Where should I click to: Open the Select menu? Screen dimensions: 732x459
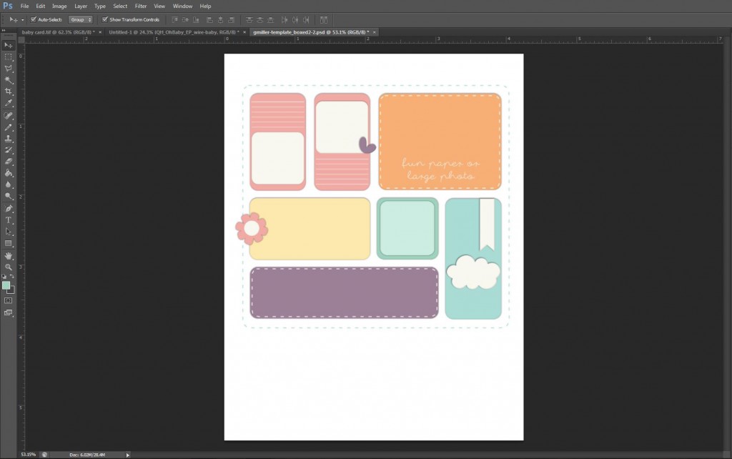(x=120, y=6)
